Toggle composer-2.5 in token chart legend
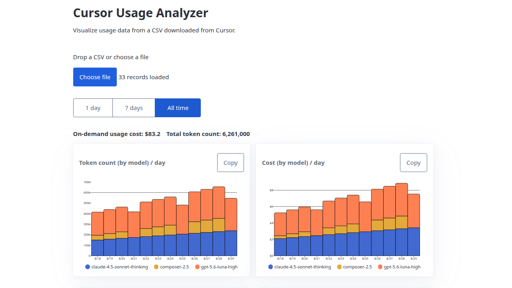Viewport: 512px width, 288px height. point(171,267)
